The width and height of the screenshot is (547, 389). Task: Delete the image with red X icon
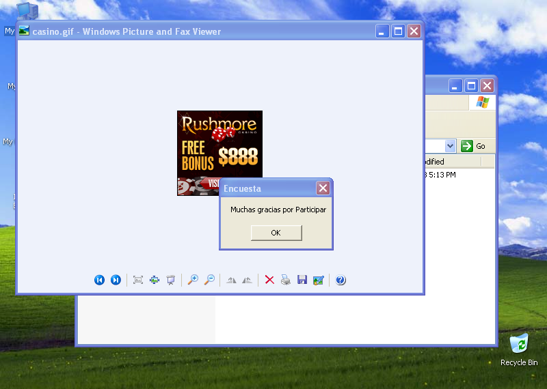click(x=269, y=280)
